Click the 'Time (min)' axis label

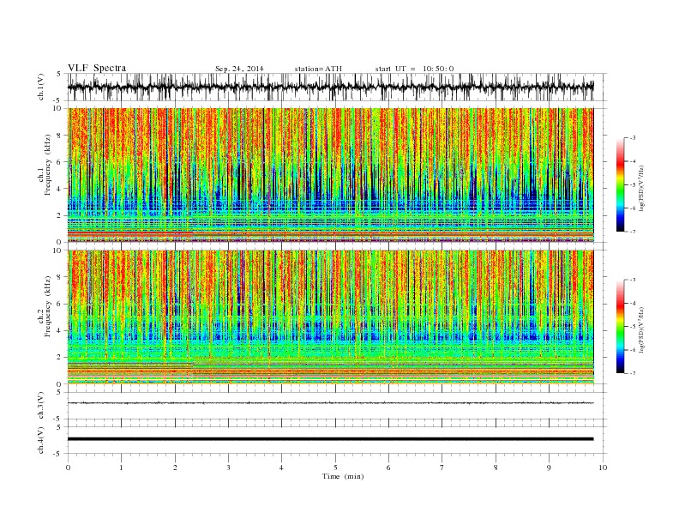coord(343,476)
